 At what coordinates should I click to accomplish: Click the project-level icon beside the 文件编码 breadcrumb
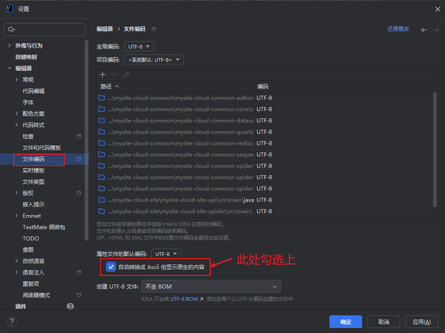point(154,29)
